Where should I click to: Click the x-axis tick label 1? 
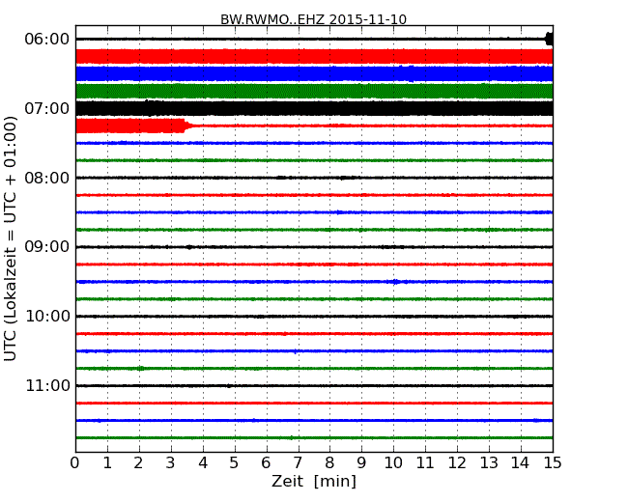click(x=107, y=462)
